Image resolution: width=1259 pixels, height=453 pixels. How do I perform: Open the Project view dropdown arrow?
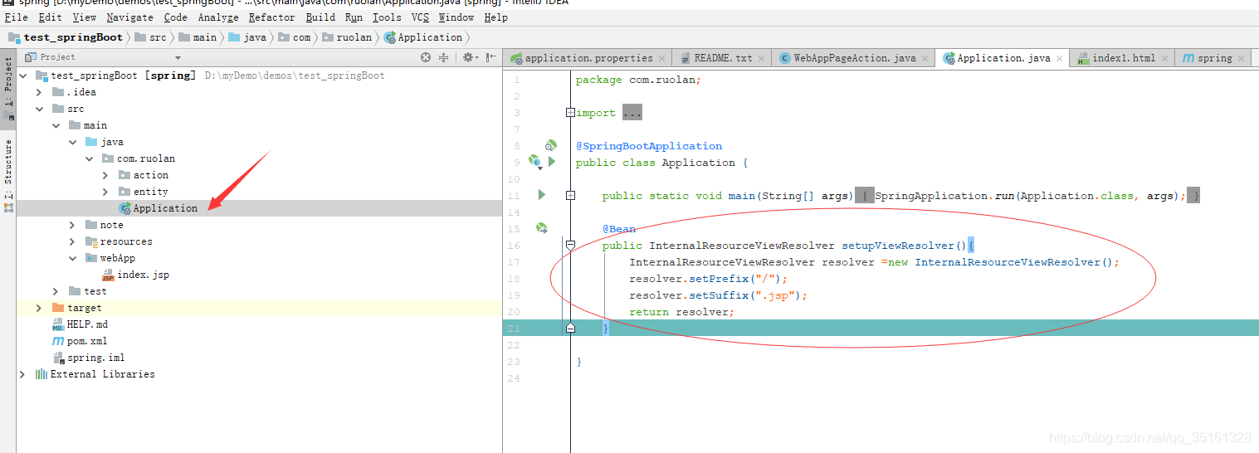click(178, 58)
